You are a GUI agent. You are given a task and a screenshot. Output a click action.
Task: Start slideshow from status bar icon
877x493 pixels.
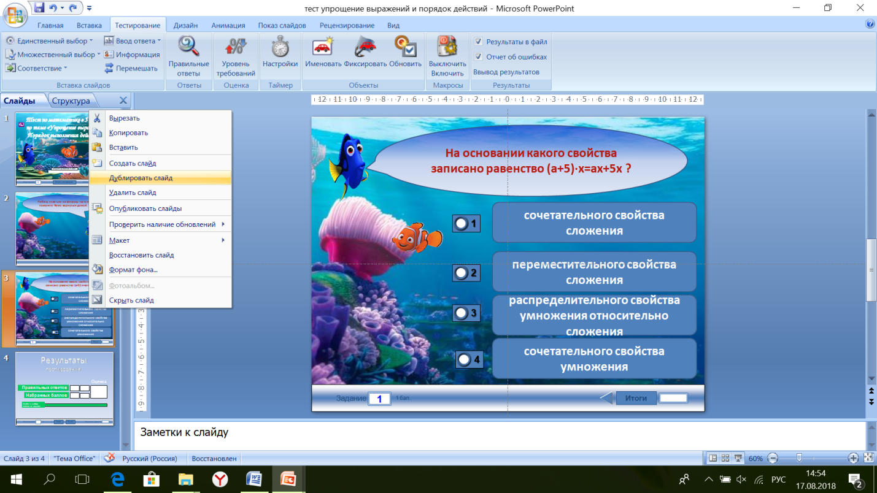click(x=737, y=458)
